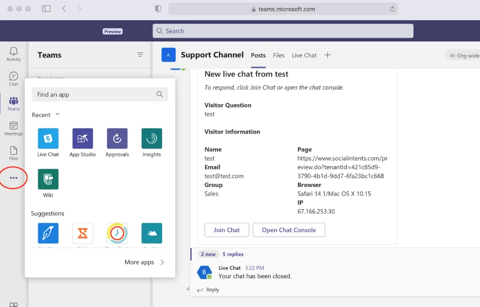Launch App Studio from recent apps
The image size is (480, 307).
pyautogui.click(x=83, y=139)
